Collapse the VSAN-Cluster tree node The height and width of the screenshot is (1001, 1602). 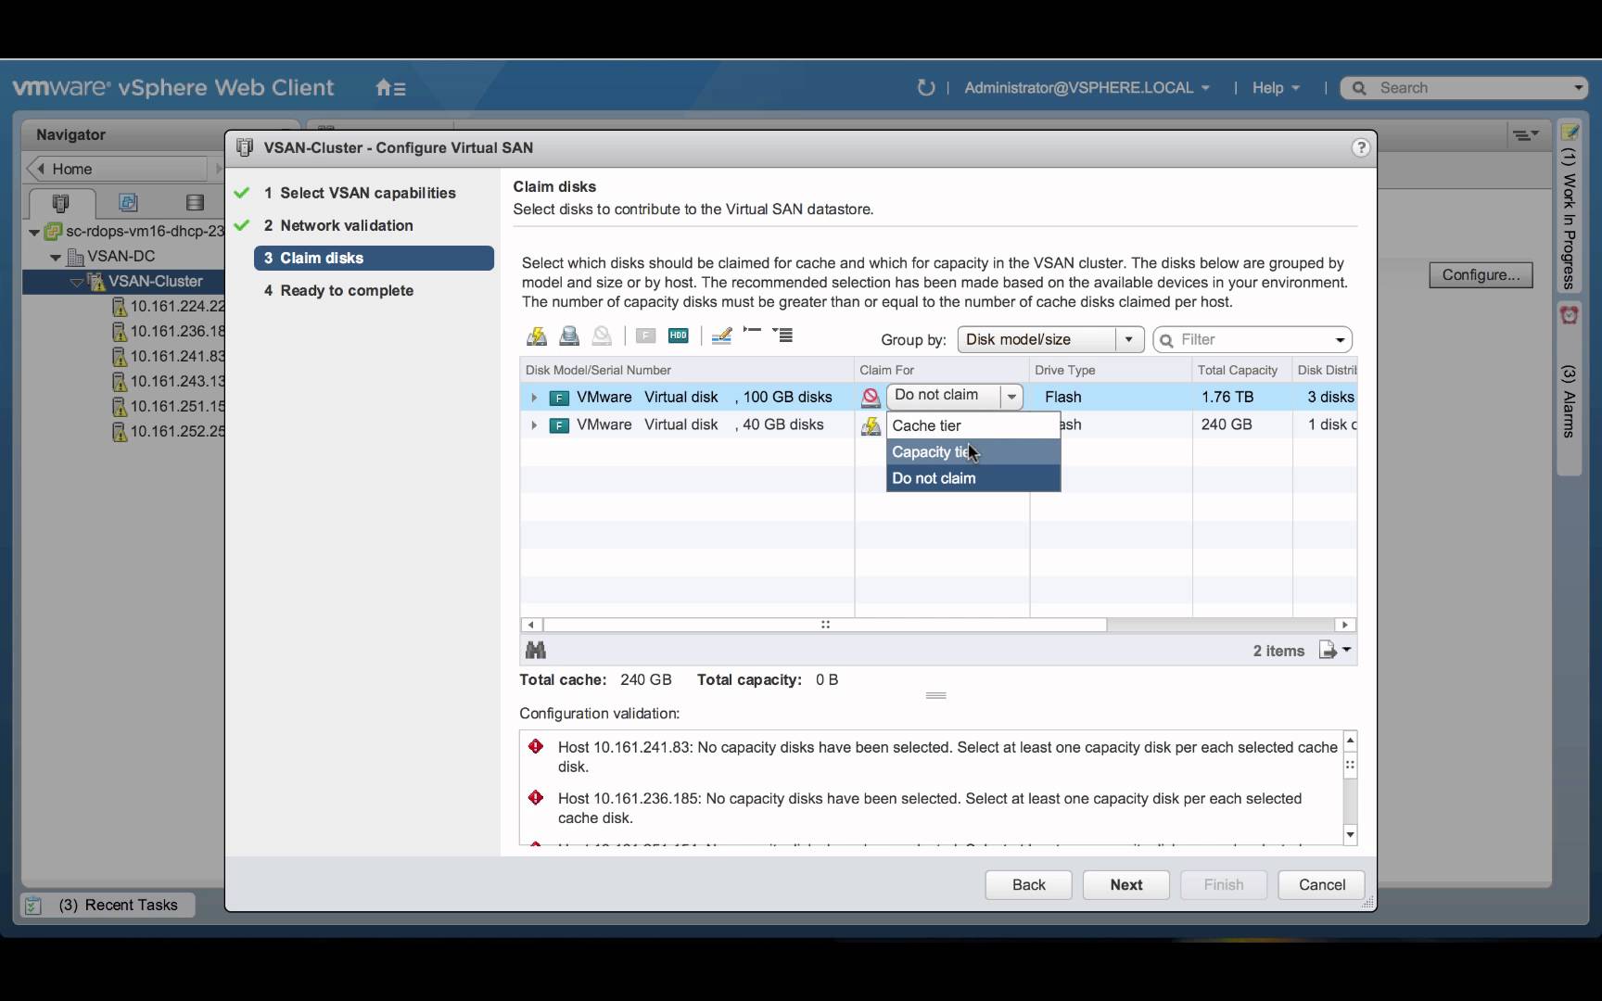click(x=77, y=282)
